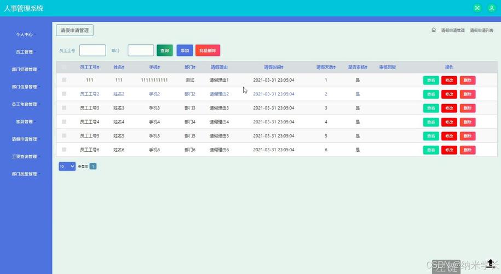Open 员工考勤管理 sidebar menu
This screenshot has height=274, width=501.
click(26, 104)
